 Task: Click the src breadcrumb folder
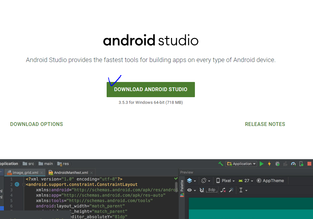[x=28, y=164]
